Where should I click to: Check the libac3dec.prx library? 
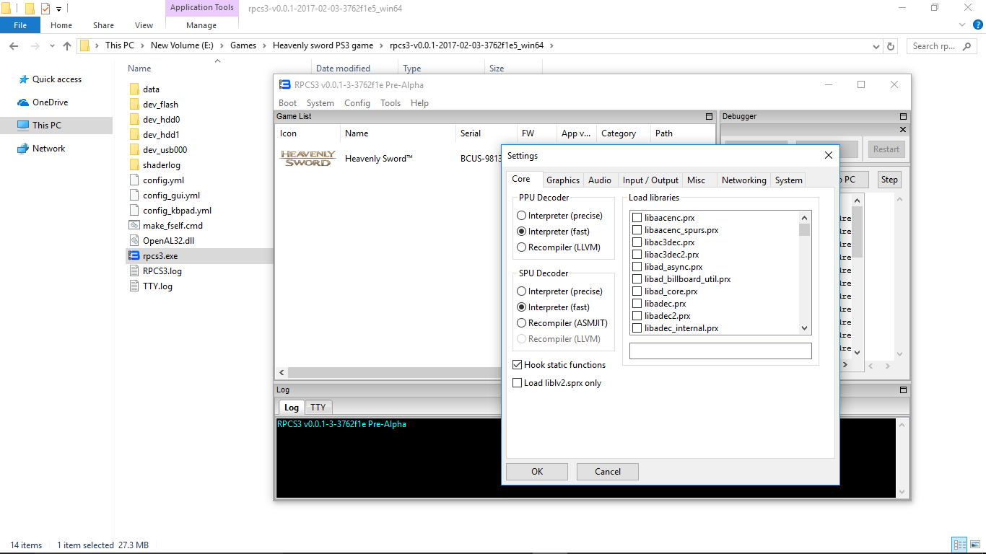[637, 242]
